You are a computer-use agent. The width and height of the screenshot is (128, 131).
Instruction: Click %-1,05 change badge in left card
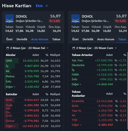click(x=55, y=21)
